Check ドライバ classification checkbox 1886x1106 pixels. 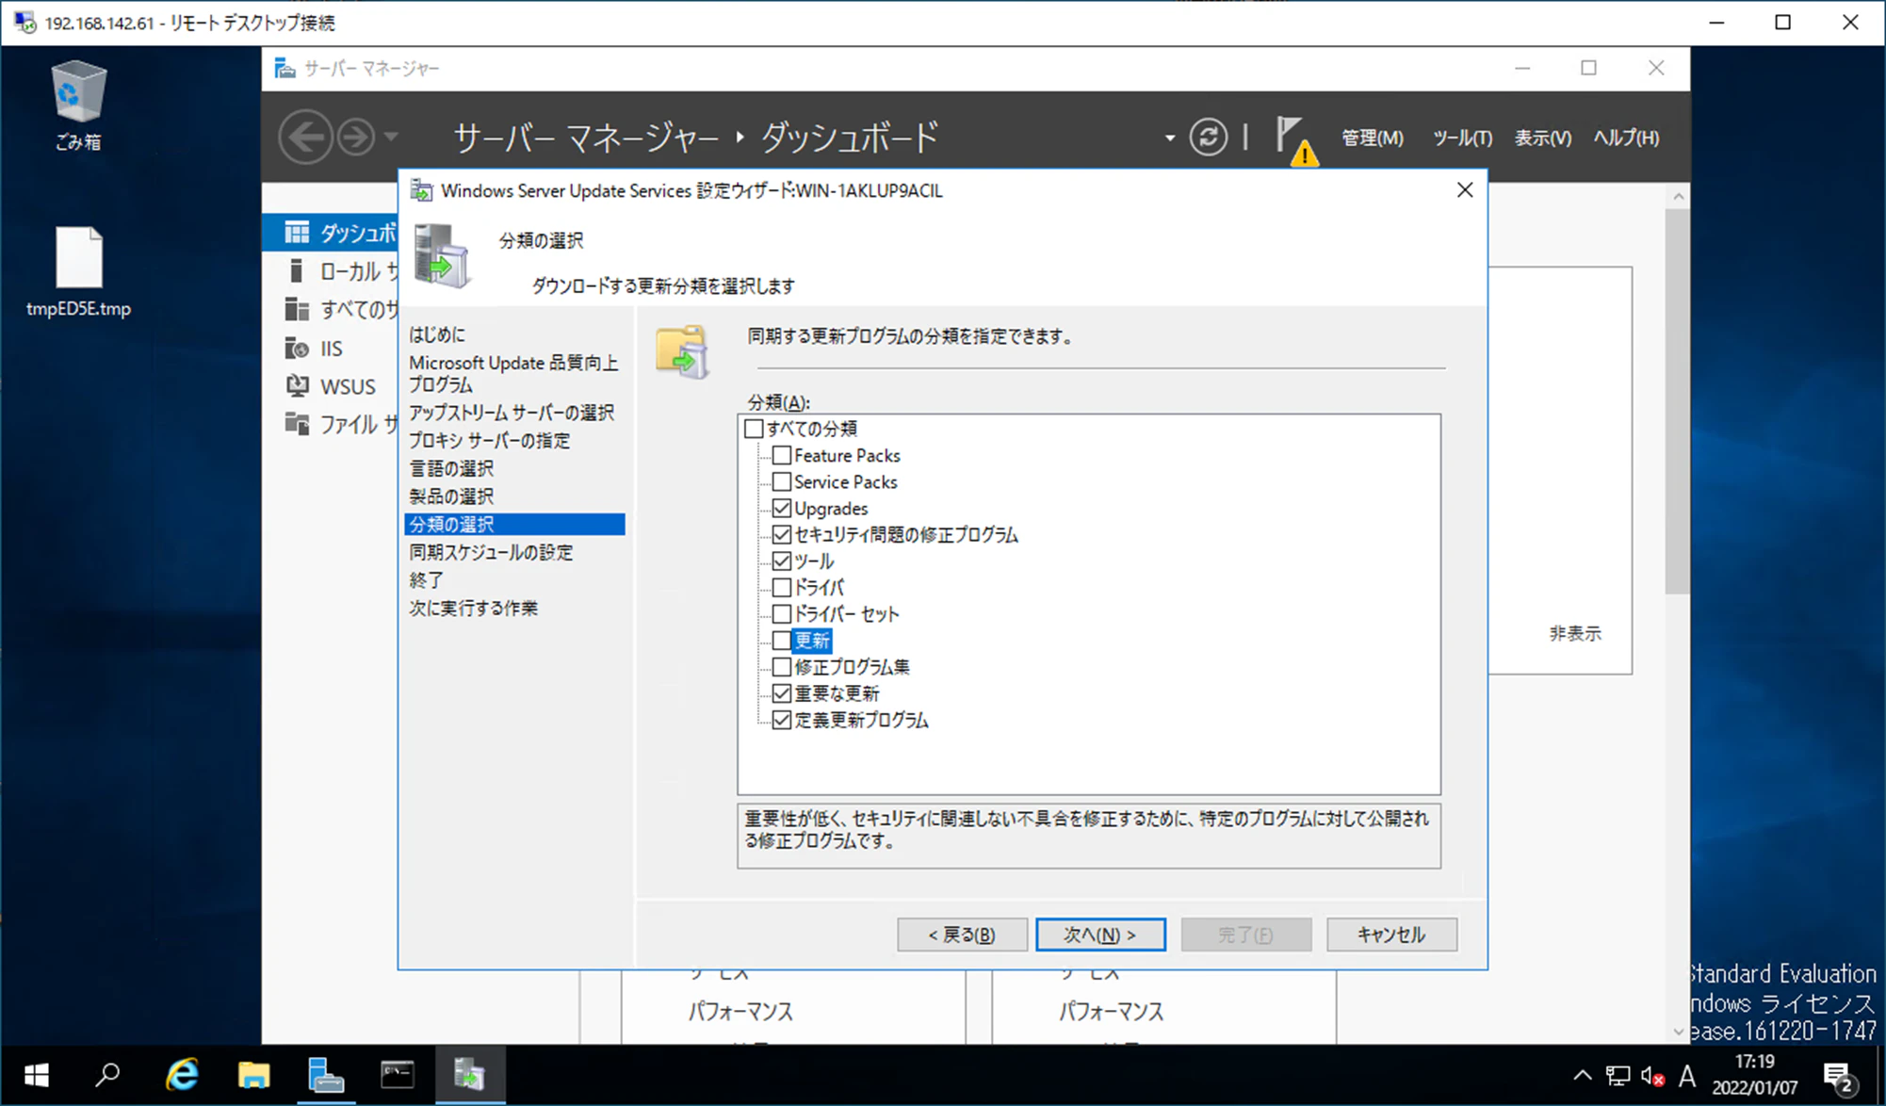point(781,587)
